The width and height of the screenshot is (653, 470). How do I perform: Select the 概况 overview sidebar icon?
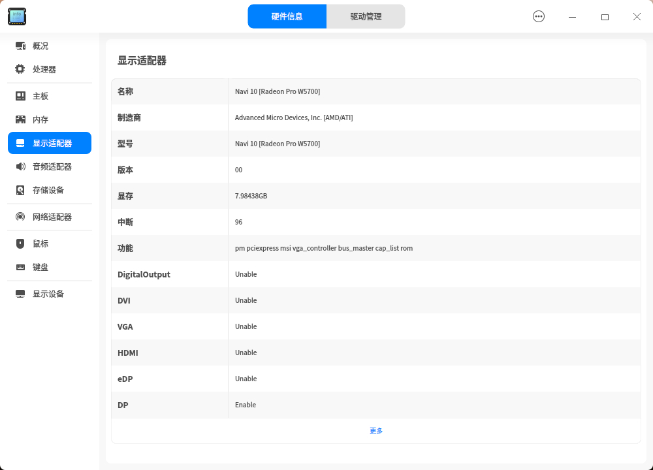pos(20,46)
